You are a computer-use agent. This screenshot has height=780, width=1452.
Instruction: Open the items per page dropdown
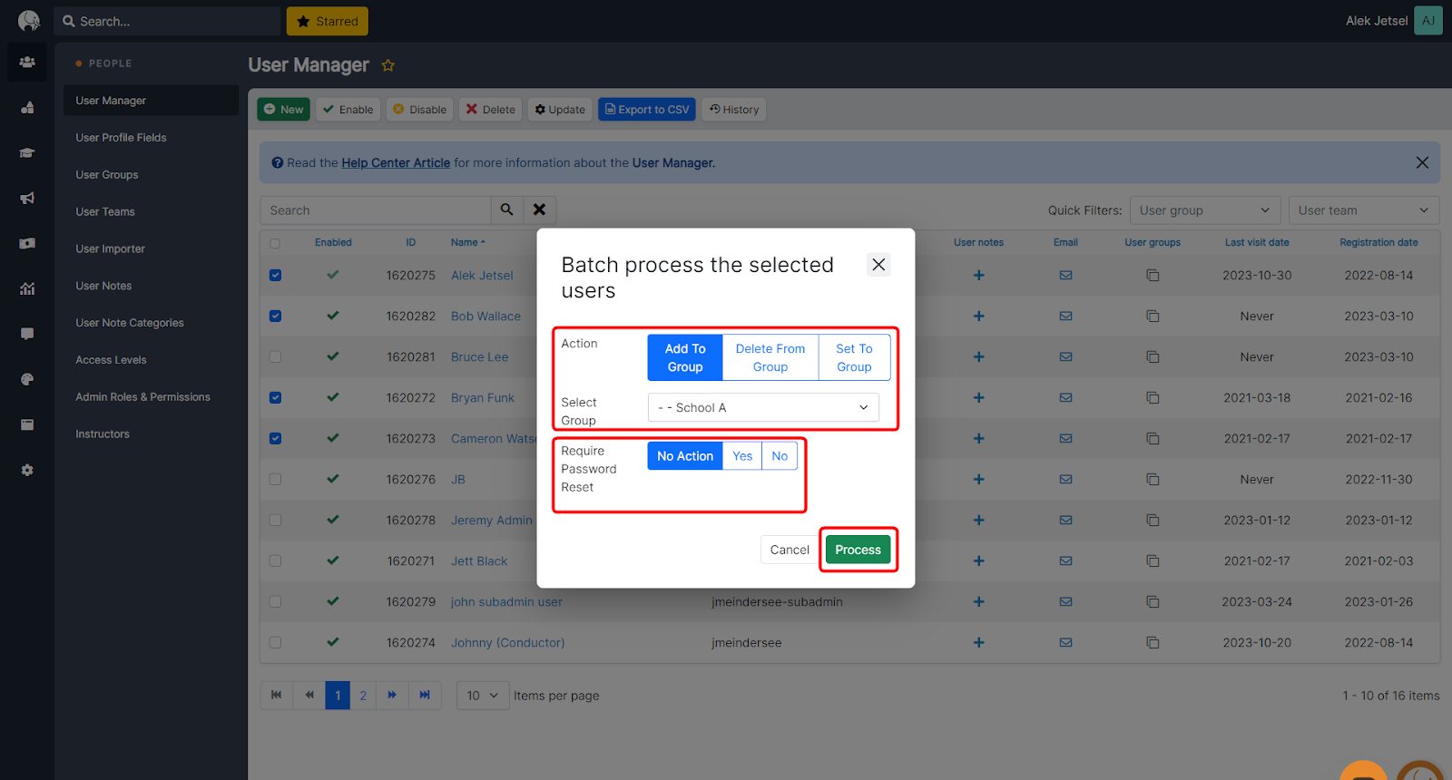[x=483, y=696]
